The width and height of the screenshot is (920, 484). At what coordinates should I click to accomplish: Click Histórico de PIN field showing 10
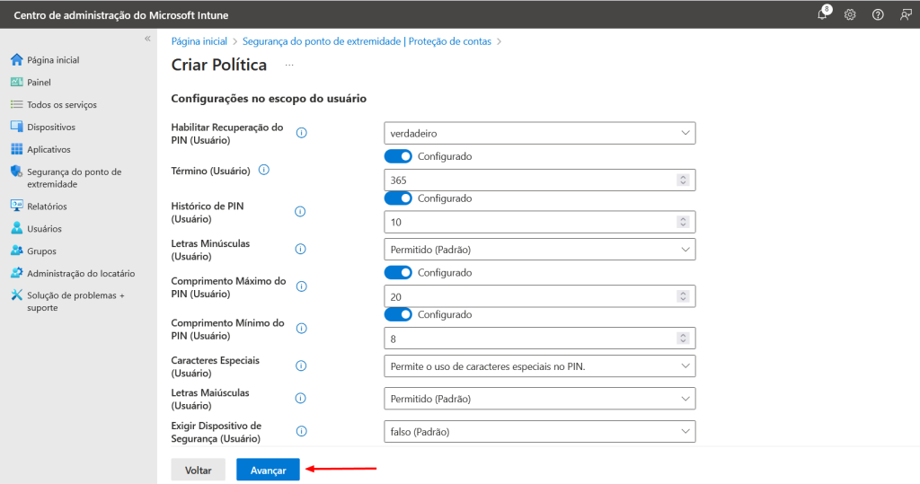pos(540,222)
